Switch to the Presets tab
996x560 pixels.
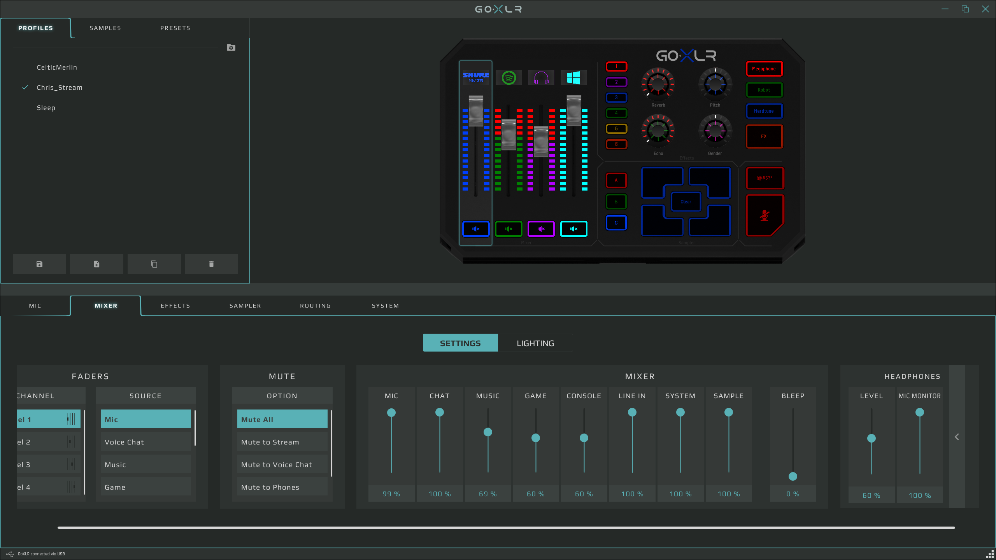tap(175, 28)
